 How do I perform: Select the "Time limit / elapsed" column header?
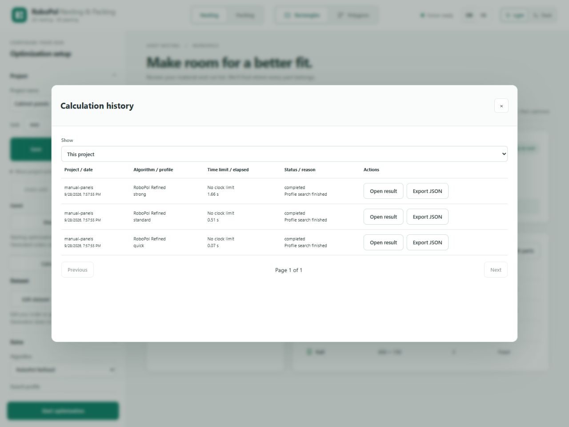click(x=228, y=170)
